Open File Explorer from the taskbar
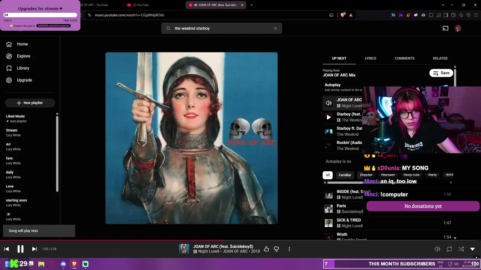Screen dimensions: 481x270 [x=41, y=264]
